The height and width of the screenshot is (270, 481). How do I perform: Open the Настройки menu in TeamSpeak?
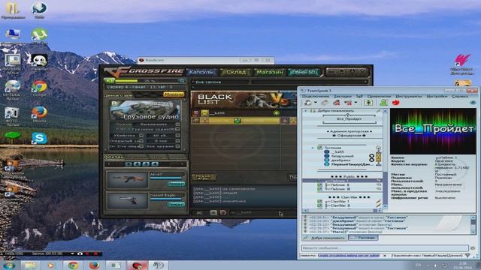[x=437, y=96]
